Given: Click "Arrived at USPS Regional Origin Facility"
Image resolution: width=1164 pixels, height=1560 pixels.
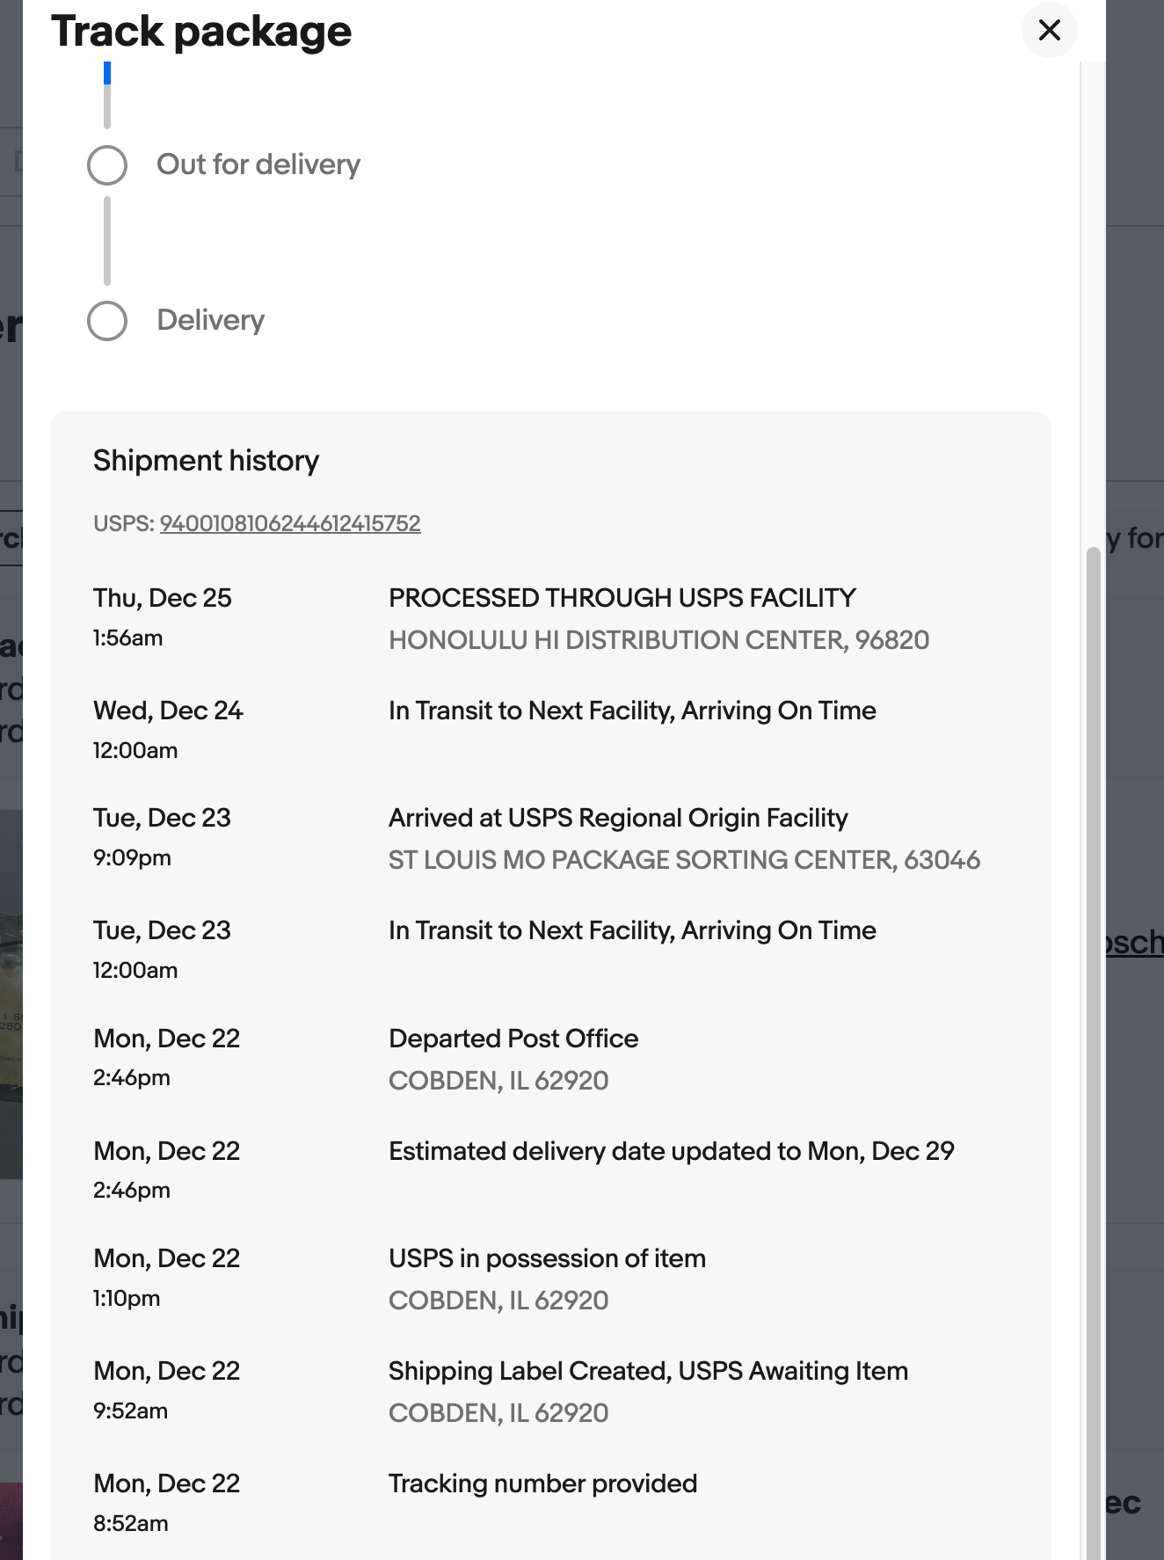Looking at the screenshot, I should 618,818.
